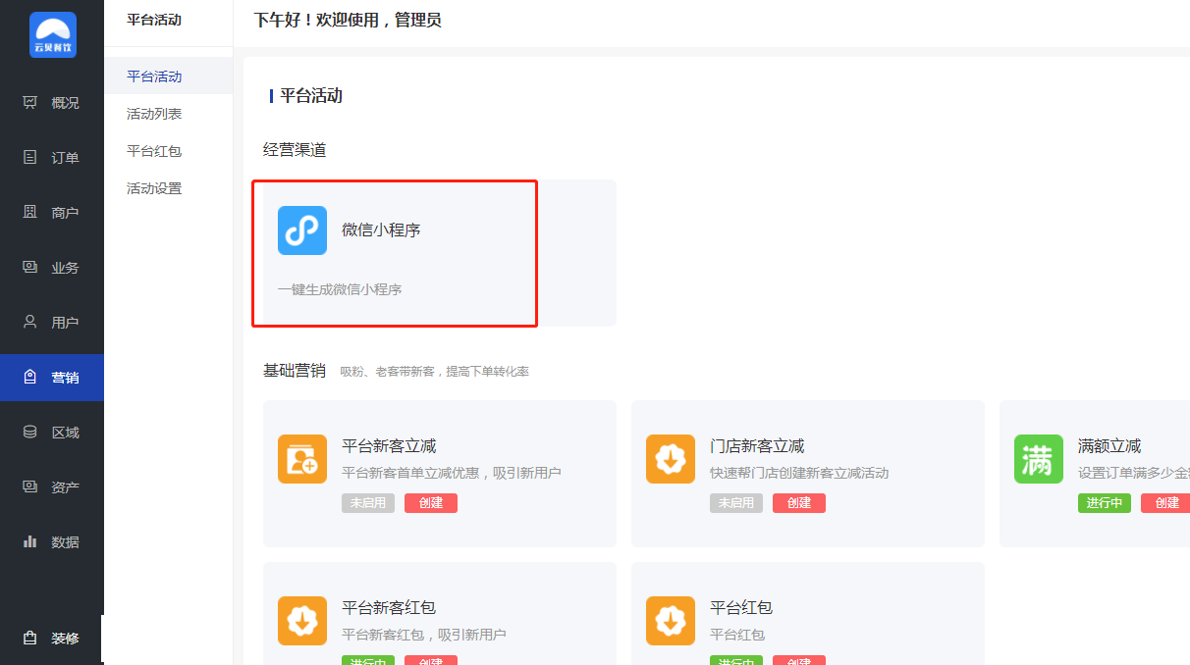This screenshot has height=665, width=1190.
Task: Click the 资产 sidebar icon
Action: [30, 486]
